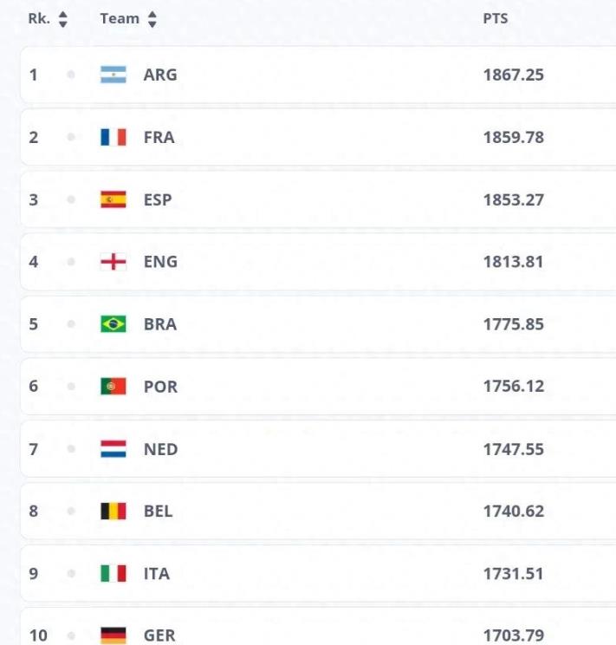Image resolution: width=616 pixels, height=645 pixels.
Task: Click the Argentina flag icon
Action: pos(113,75)
